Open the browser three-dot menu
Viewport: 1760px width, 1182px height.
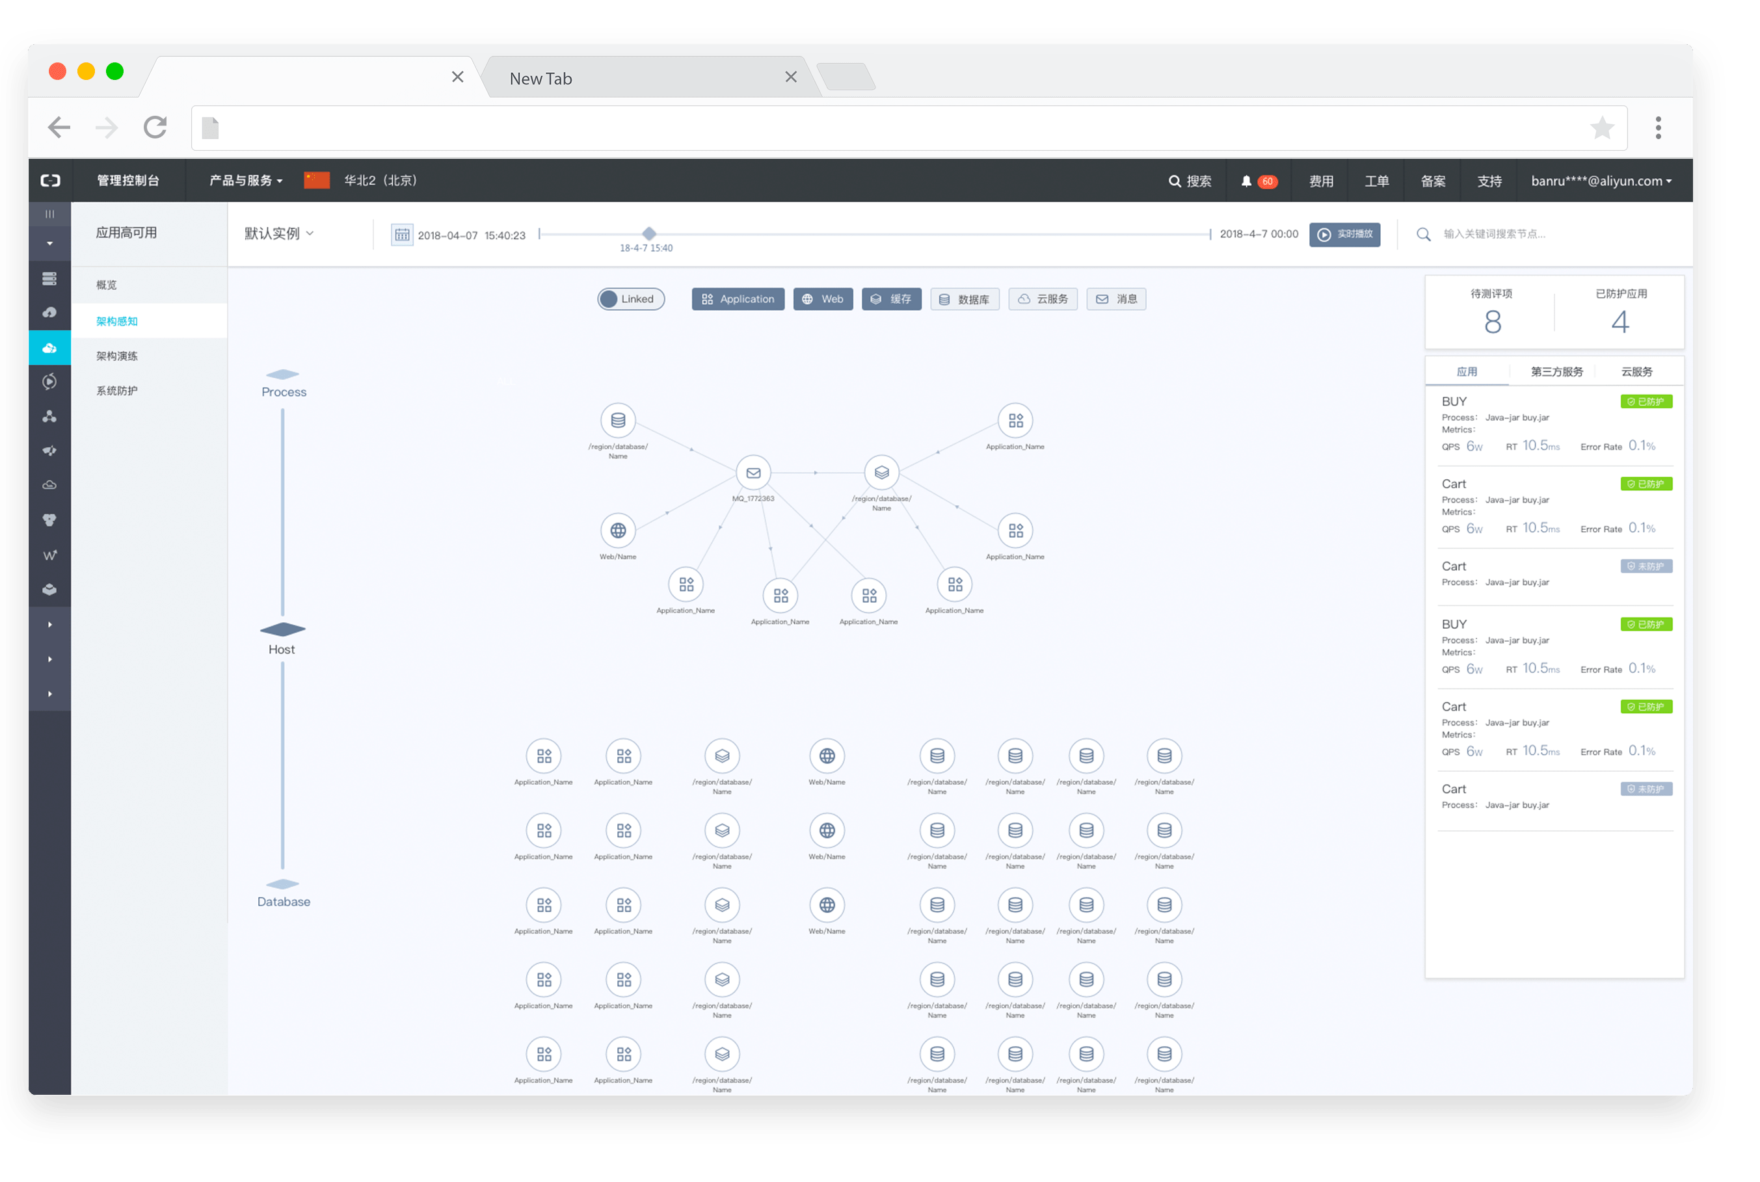point(1657,128)
